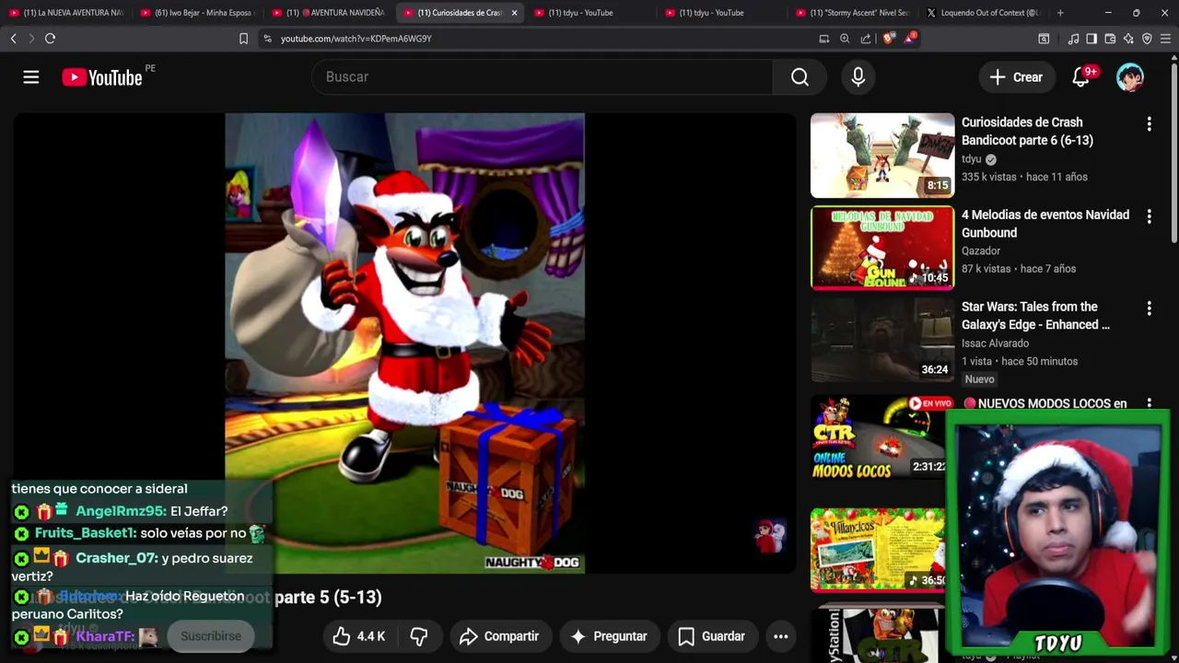Click the Guardar button
The width and height of the screenshot is (1179, 663).
click(712, 636)
